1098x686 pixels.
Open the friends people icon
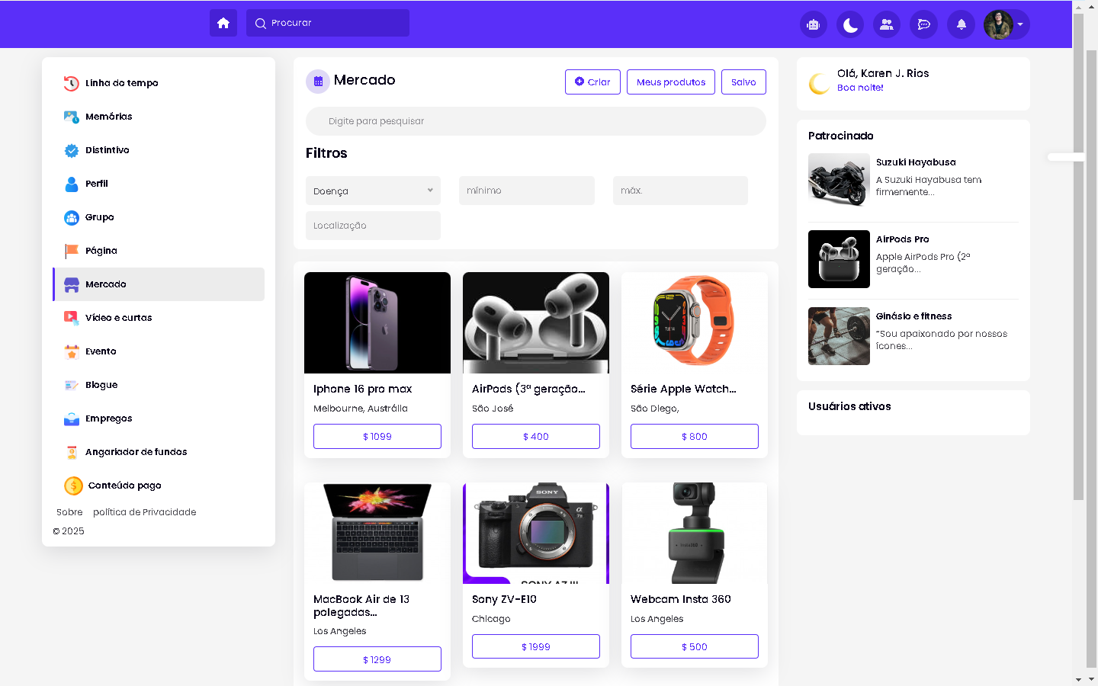[x=886, y=24]
